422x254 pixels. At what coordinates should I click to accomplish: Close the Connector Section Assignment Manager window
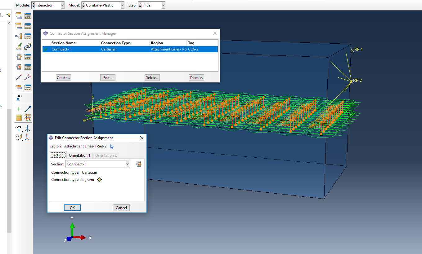(x=215, y=33)
